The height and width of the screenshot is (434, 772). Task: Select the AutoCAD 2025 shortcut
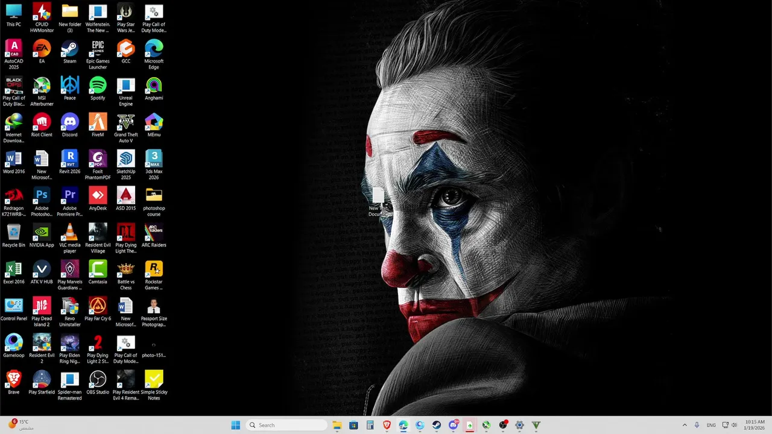click(13, 55)
